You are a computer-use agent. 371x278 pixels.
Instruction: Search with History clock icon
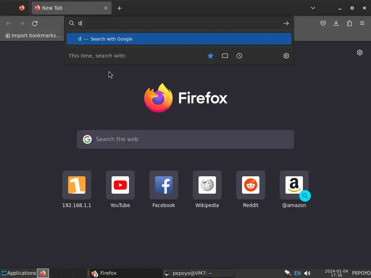click(x=239, y=56)
